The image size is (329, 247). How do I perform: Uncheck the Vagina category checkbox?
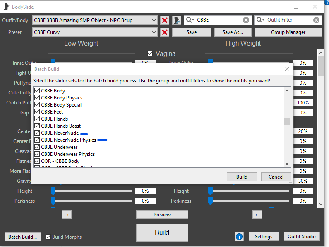tap(150, 54)
